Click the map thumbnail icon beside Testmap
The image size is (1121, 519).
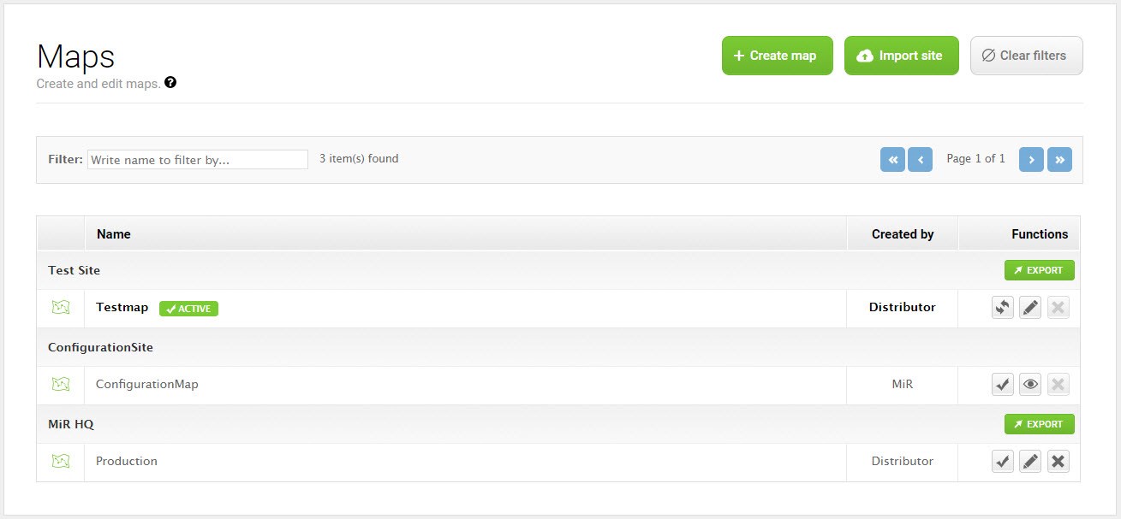(x=60, y=307)
